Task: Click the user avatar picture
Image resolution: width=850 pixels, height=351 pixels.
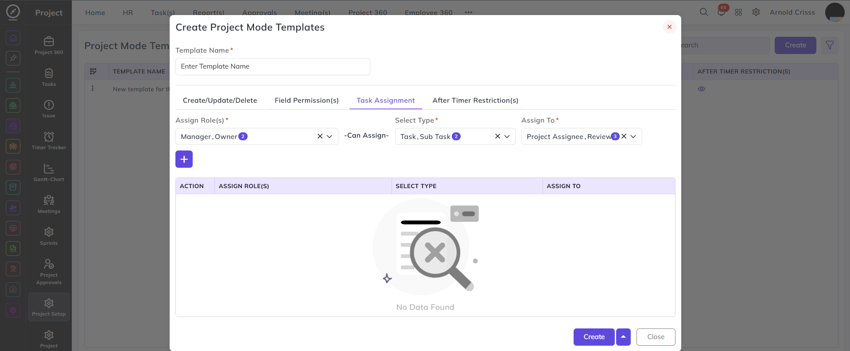Action: (x=834, y=12)
